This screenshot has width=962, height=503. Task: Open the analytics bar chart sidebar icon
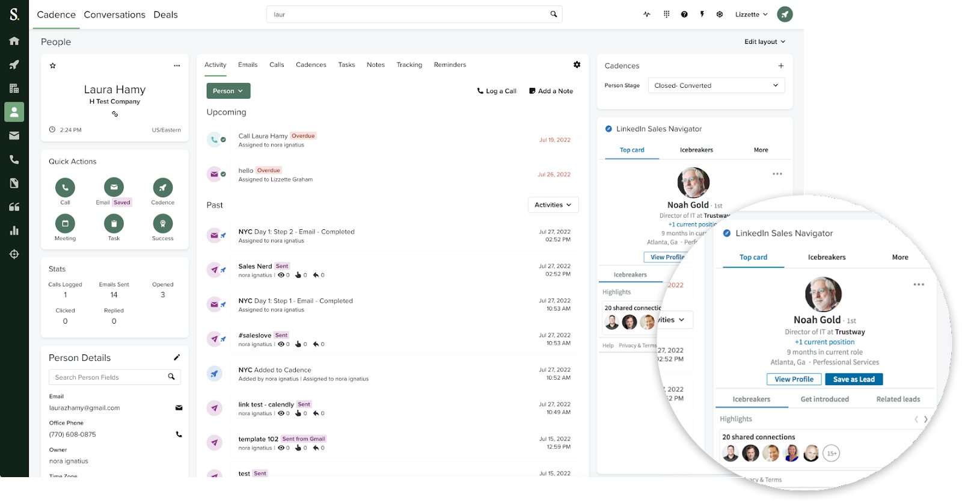click(14, 230)
